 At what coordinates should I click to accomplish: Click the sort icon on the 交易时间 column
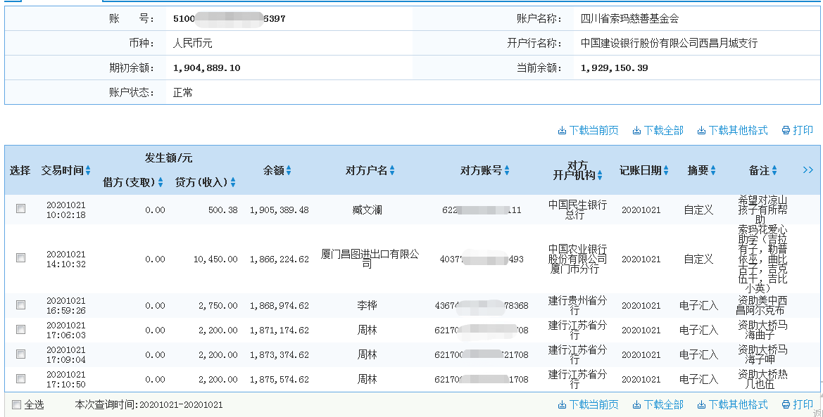coord(87,170)
